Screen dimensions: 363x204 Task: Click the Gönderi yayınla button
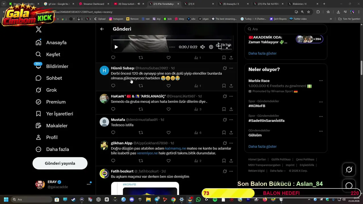(60, 163)
